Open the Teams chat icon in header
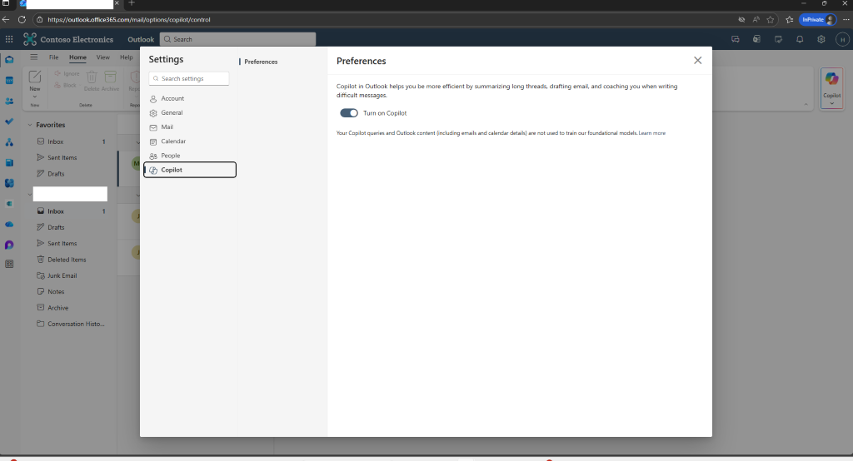Viewport: 853px width, 461px height. [736, 39]
